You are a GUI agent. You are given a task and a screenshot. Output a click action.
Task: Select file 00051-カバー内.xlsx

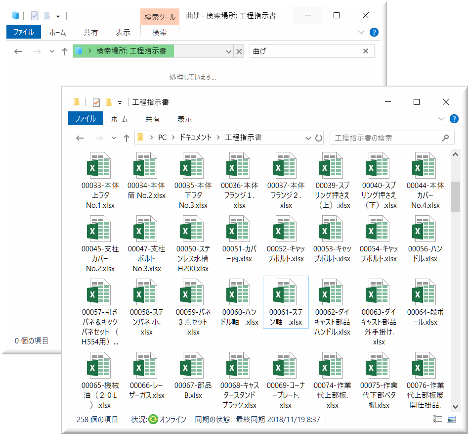point(239,239)
